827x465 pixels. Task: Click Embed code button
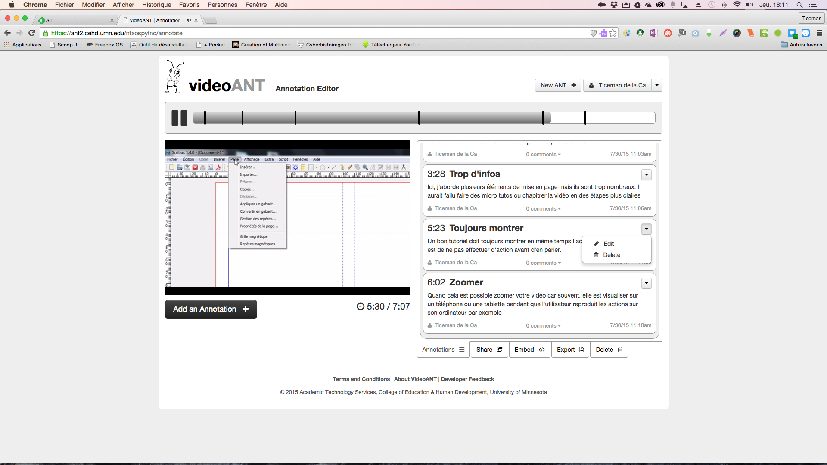(x=529, y=350)
